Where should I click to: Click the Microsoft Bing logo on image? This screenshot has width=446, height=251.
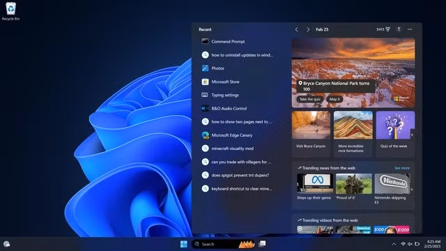coord(401,99)
